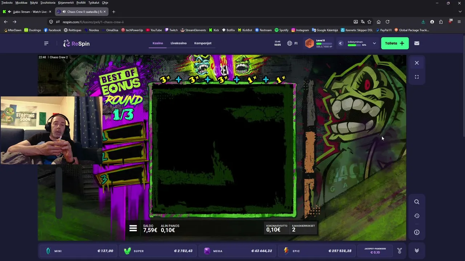Go to the browser home page
Viewport: 465px width, 261px height.
(379, 22)
